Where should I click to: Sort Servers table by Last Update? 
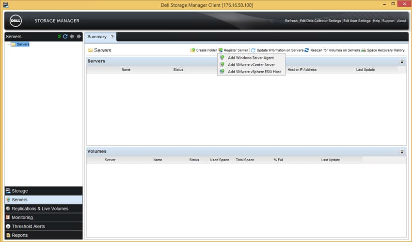click(x=365, y=70)
